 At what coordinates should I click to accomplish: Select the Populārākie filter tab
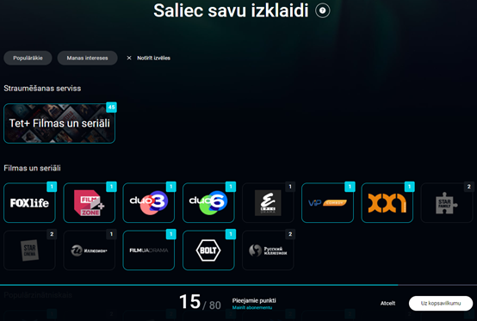coord(28,58)
